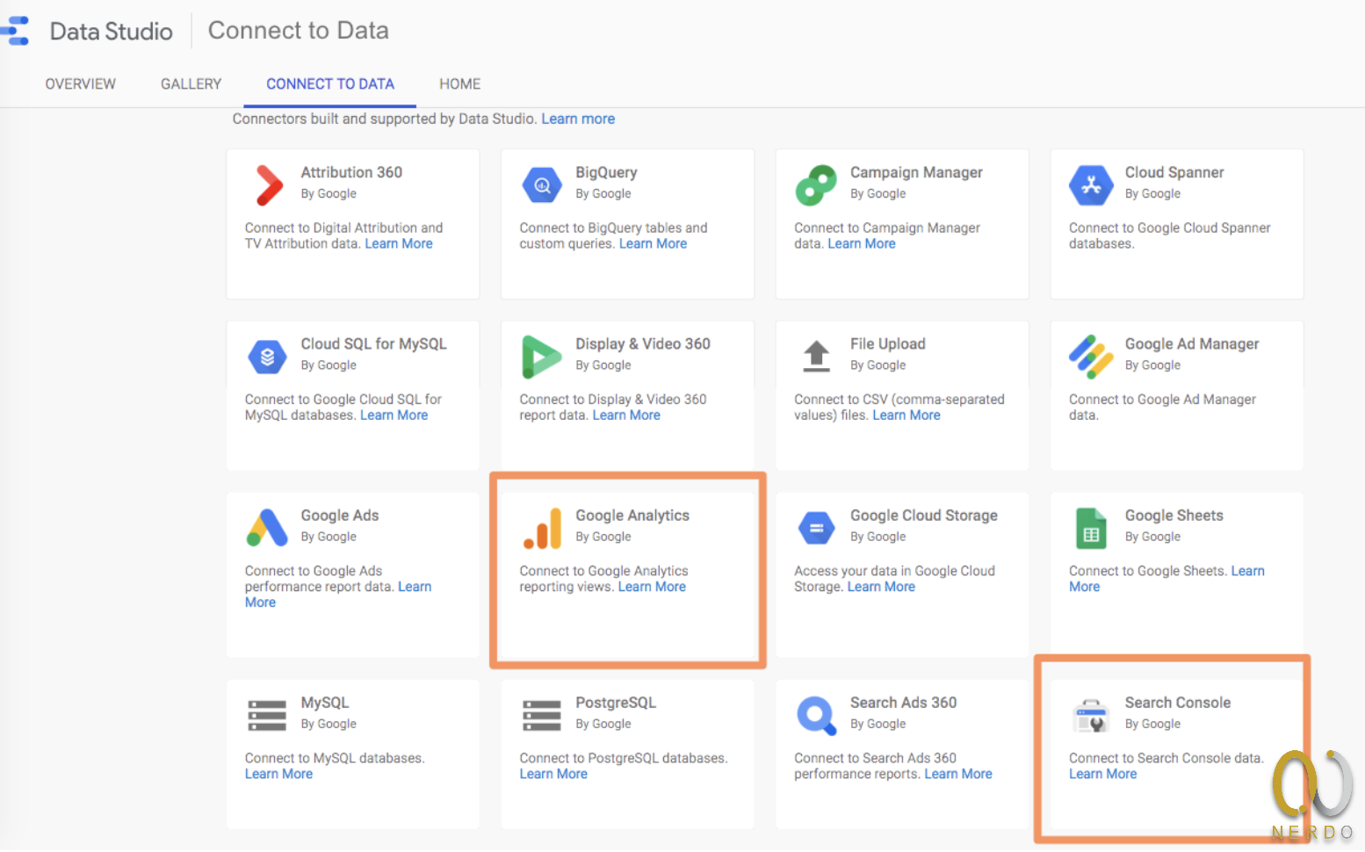
Task: Open Learn More link for Attribution 360
Action: [399, 243]
